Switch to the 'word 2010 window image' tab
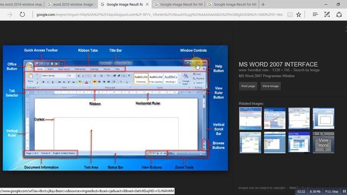Image resolution: width=347 pixels, height=195 pixels. [x=71, y=4]
